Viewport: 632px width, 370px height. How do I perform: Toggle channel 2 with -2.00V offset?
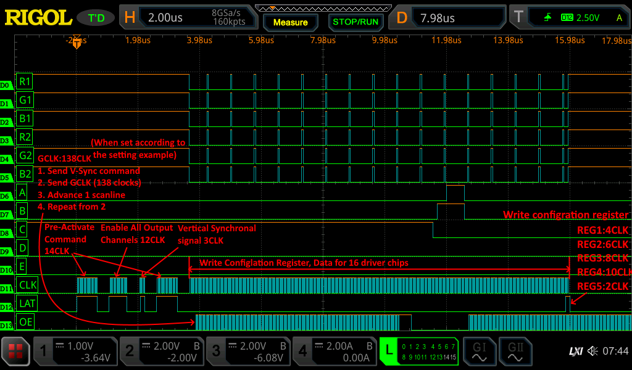[162, 351]
